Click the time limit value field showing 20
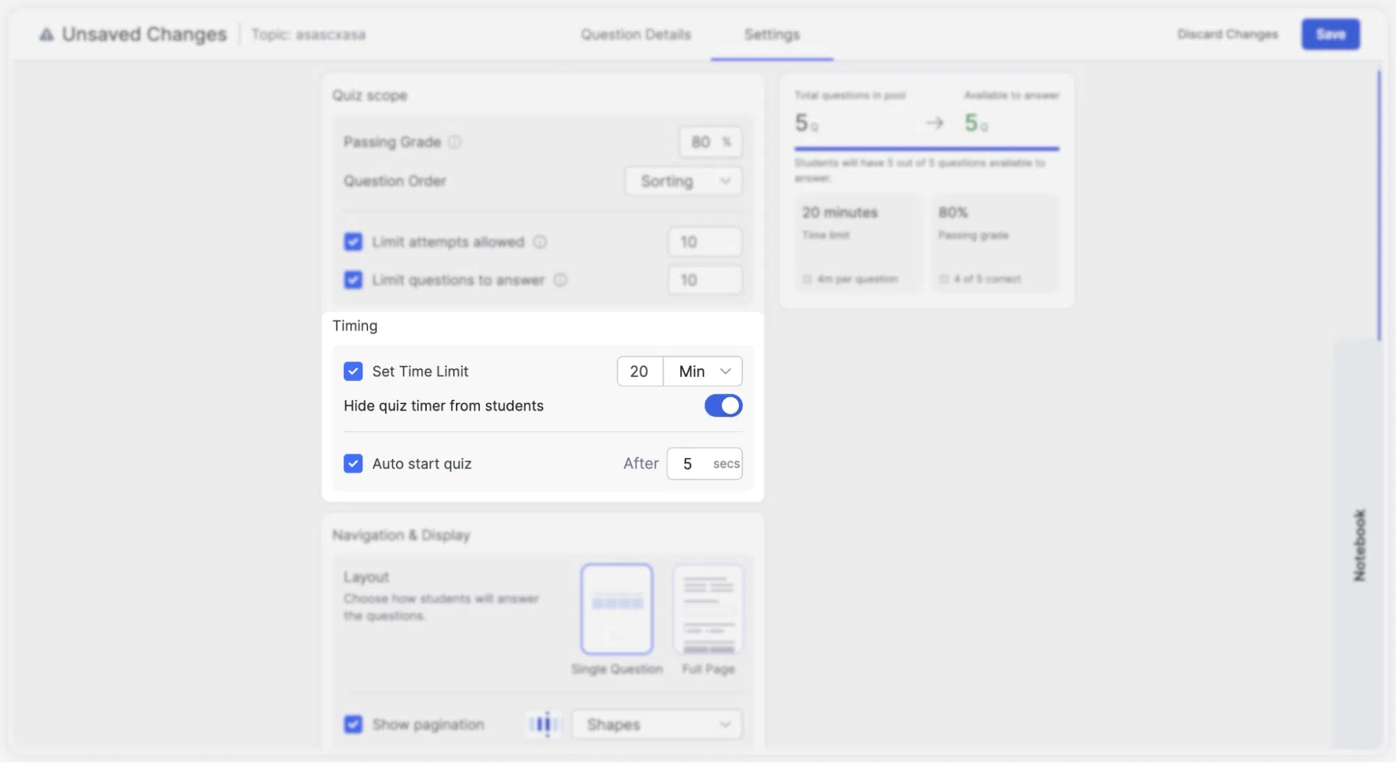This screenshot has height=763, width=1396. [640, 371]
